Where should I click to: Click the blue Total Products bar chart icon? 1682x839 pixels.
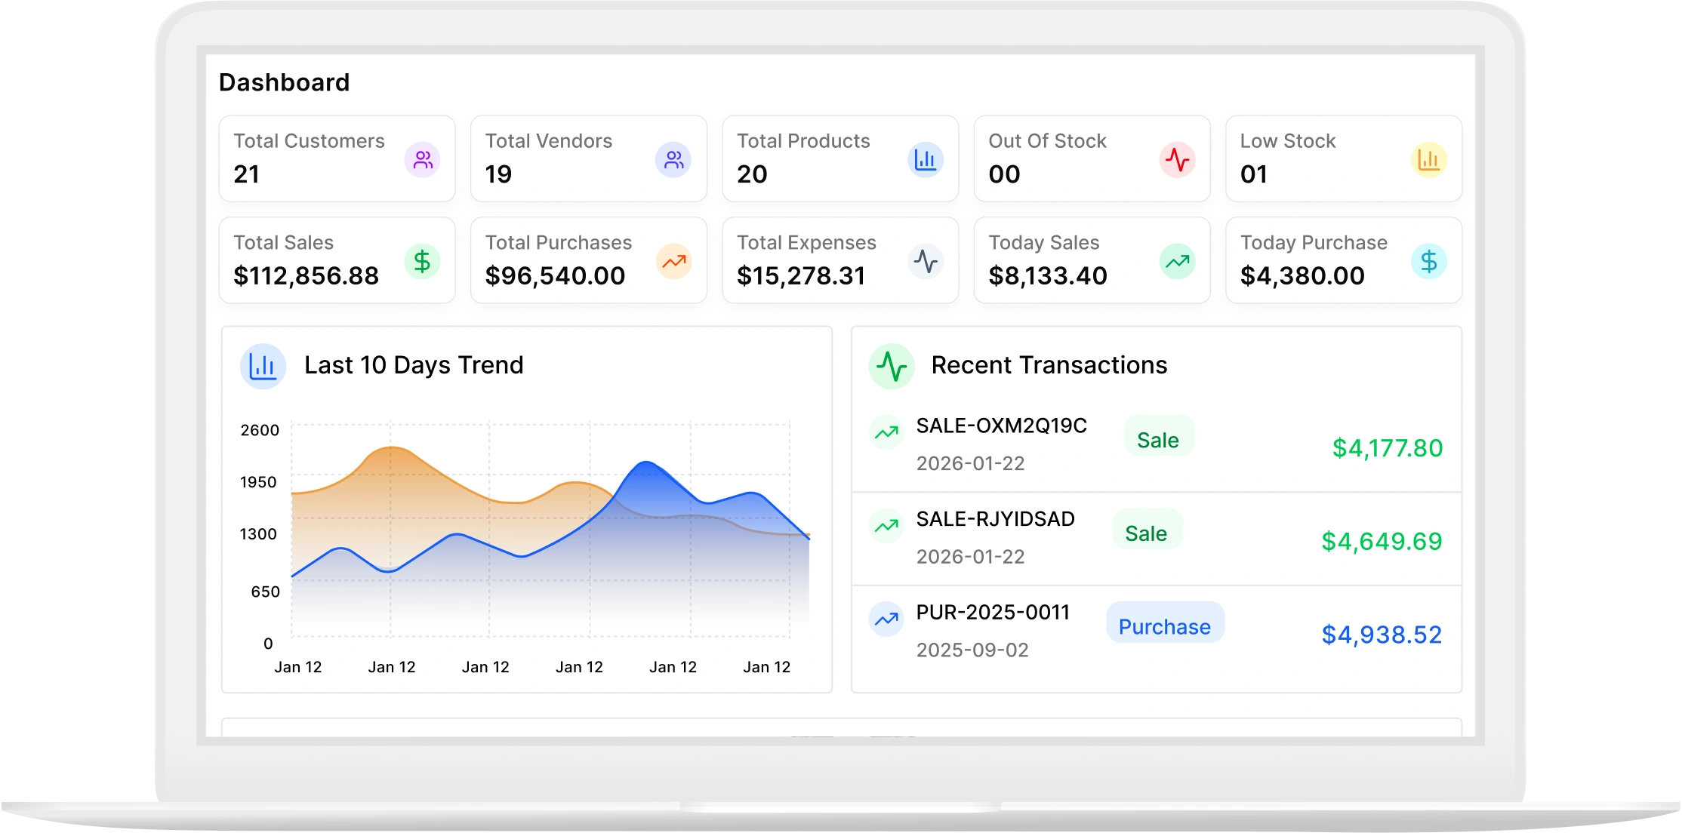pos(926,160)
